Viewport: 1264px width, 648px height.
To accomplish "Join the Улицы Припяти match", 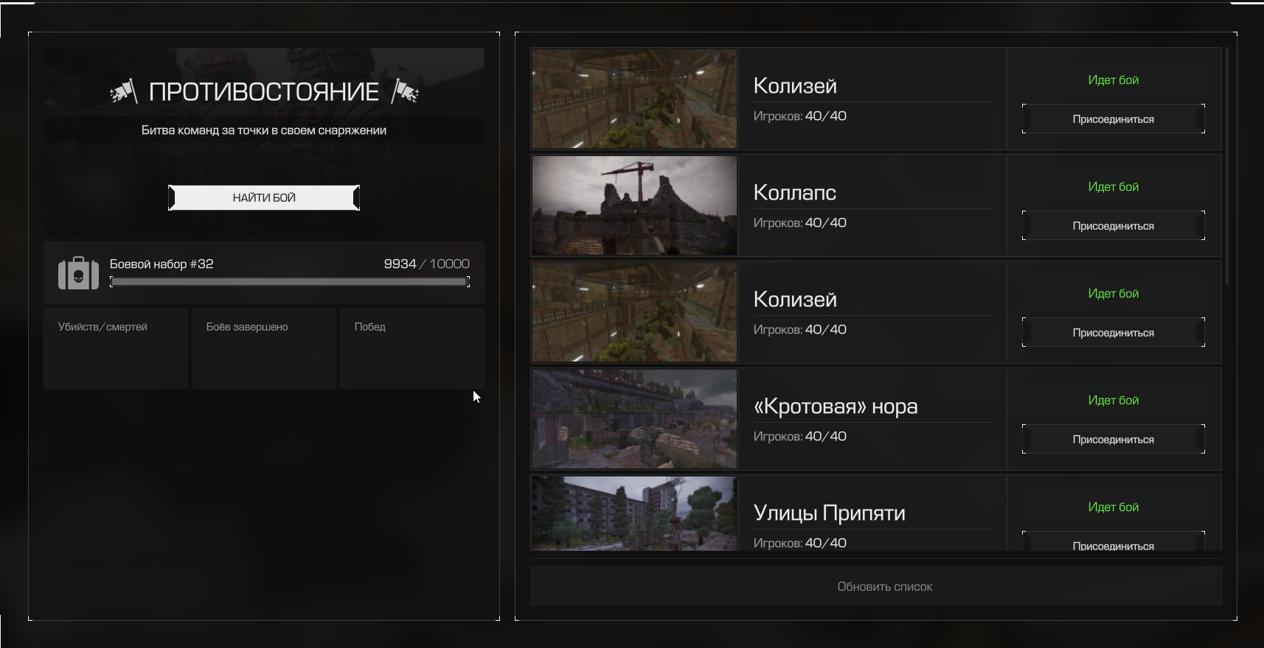I will 1114,542.
